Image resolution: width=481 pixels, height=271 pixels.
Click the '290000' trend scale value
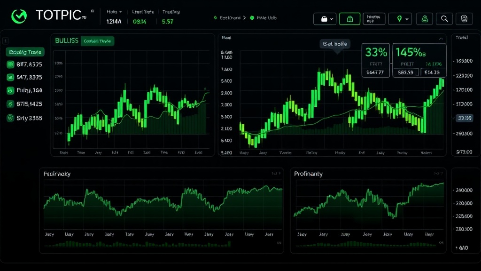point(464,134)
